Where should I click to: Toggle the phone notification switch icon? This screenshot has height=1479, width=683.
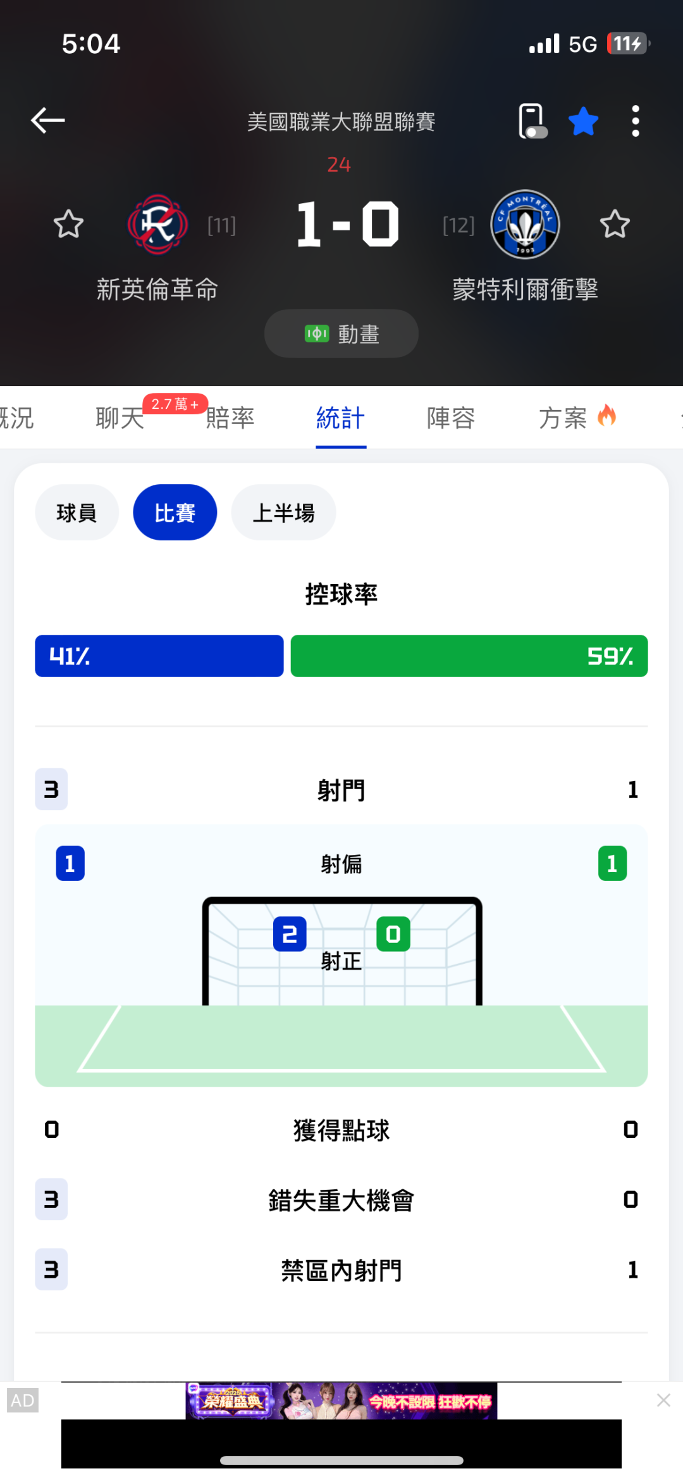point(532,121)
